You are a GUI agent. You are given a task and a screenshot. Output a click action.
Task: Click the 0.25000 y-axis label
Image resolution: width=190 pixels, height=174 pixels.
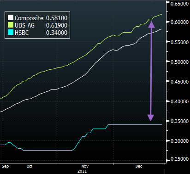(179, 159)
